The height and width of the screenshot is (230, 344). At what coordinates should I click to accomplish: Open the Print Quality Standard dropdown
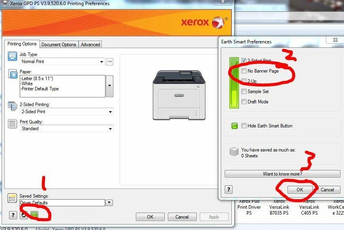pos(66,129)
